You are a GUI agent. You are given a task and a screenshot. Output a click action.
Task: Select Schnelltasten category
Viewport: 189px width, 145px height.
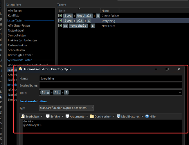[16, 50]
